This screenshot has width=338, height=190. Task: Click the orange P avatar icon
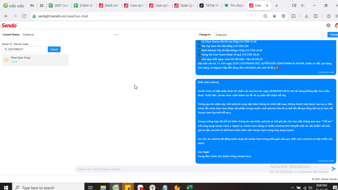pos(6,60)
